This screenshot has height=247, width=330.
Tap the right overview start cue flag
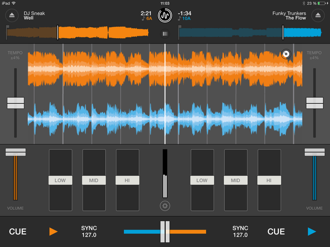click(x=180, y=27)
